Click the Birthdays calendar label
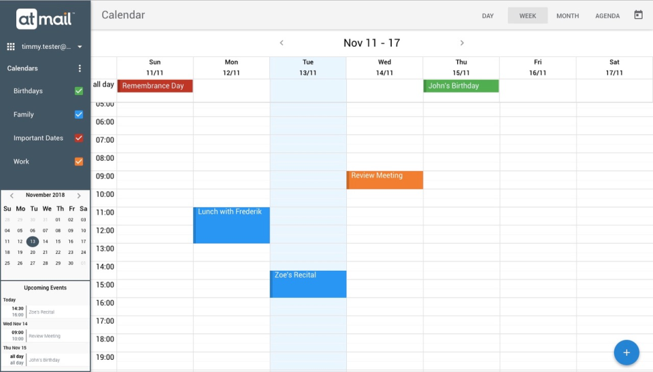This screenshot has height=372, width=653. 28,91
